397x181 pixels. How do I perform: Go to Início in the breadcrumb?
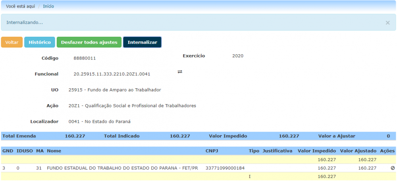coord(48,6)
